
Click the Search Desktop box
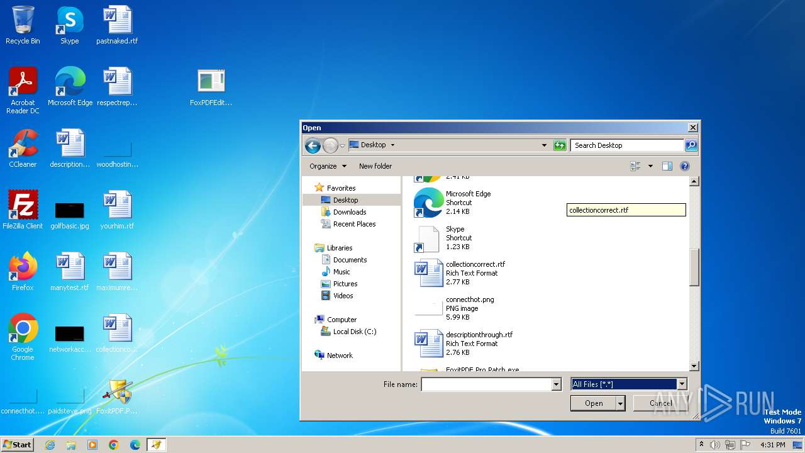627,145
